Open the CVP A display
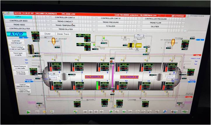The image size is (211, 125). coord(18,17)
